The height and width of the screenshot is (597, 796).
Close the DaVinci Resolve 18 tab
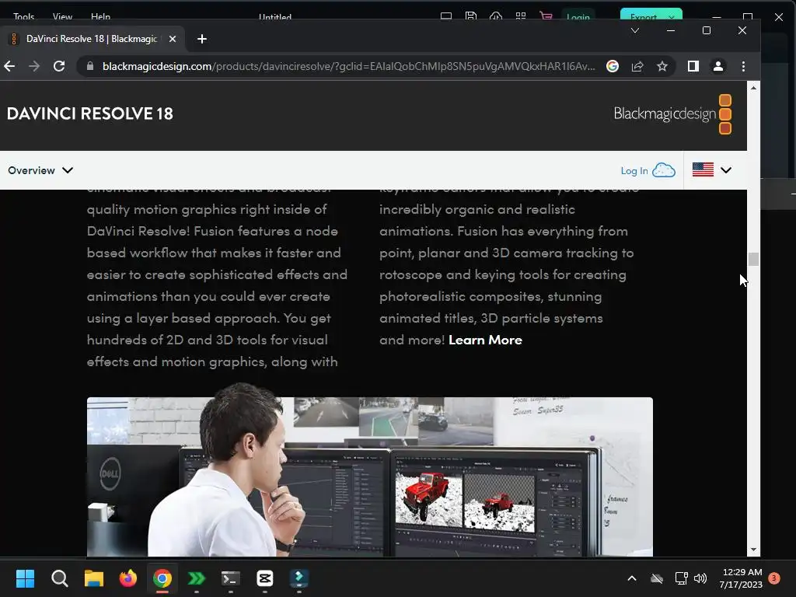click(x=173, y=39)
